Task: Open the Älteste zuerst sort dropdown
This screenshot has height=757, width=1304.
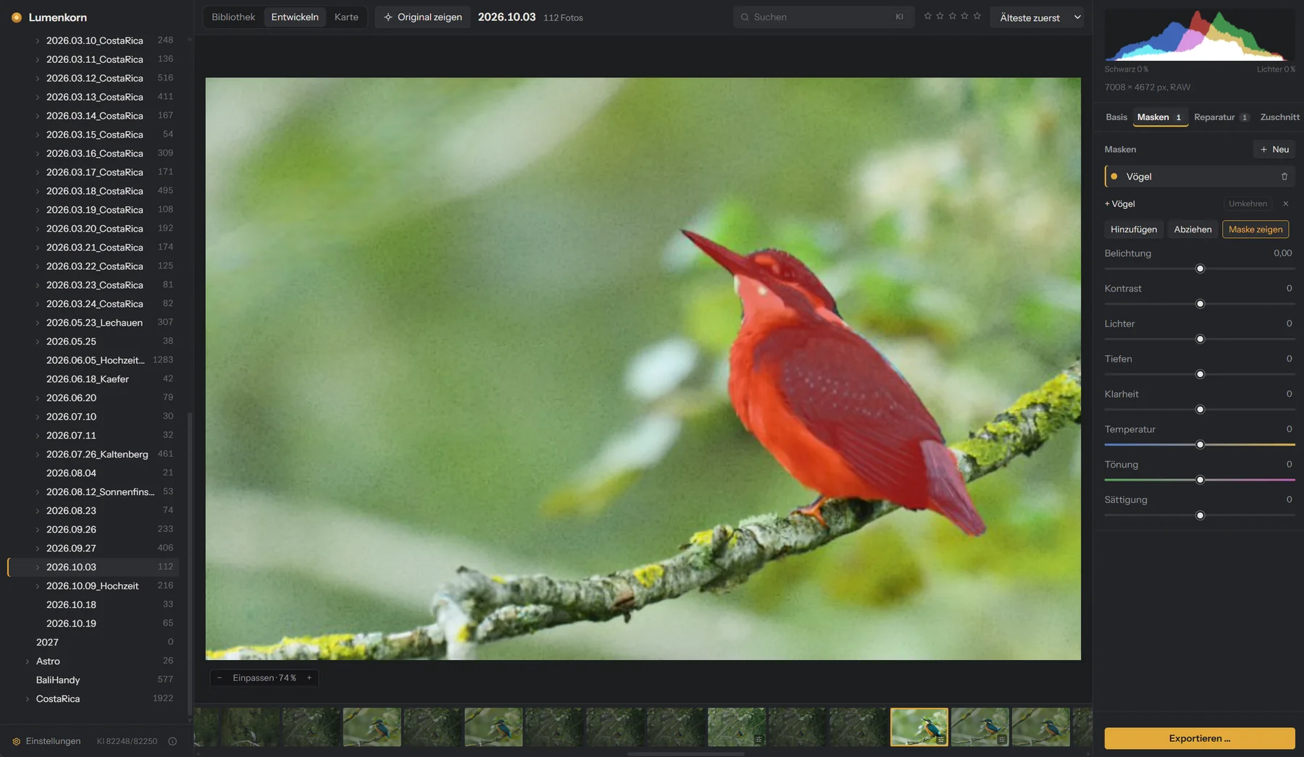Action: pos(1037,17)
